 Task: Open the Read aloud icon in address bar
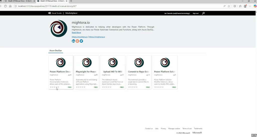pyautogui.click(x=224, y=6)
